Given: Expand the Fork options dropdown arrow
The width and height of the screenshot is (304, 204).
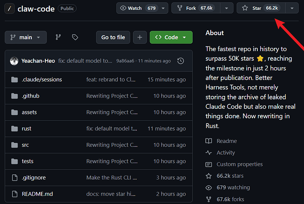Looking at the screenshot, I should (x=226, y=8).
